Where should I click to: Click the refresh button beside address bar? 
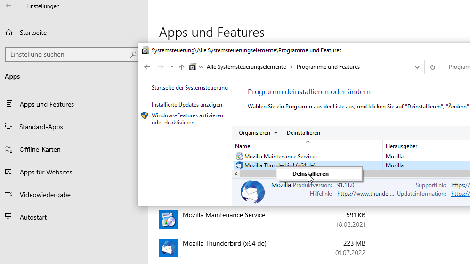(432, 67)
